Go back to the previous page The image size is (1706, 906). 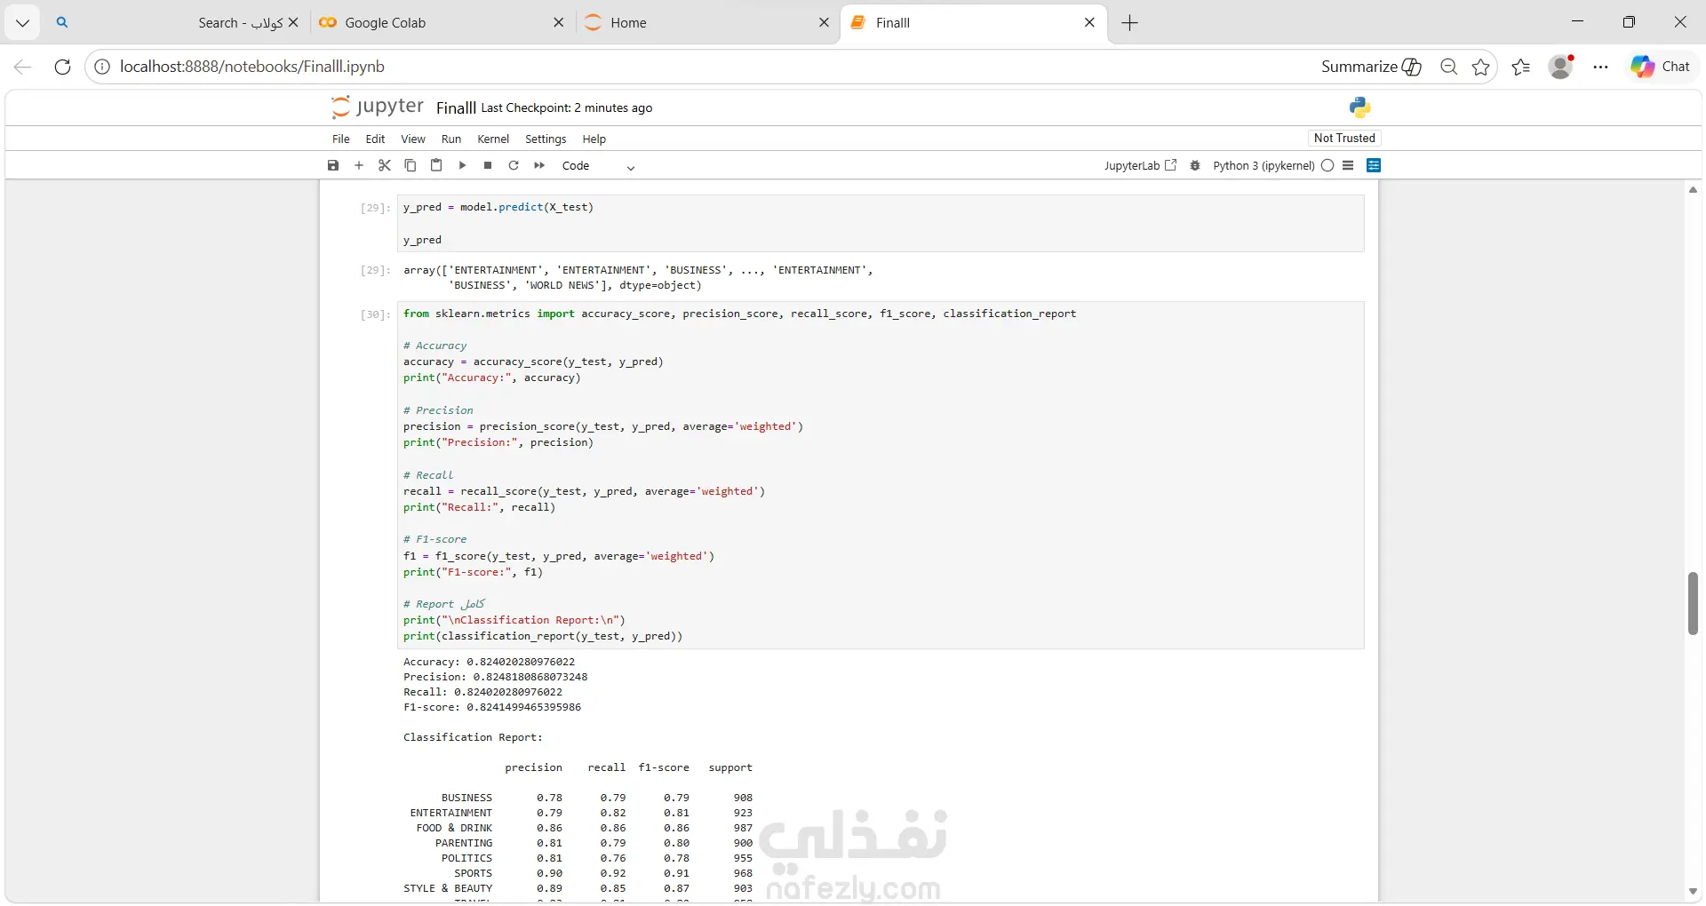(x=23, y=67)
